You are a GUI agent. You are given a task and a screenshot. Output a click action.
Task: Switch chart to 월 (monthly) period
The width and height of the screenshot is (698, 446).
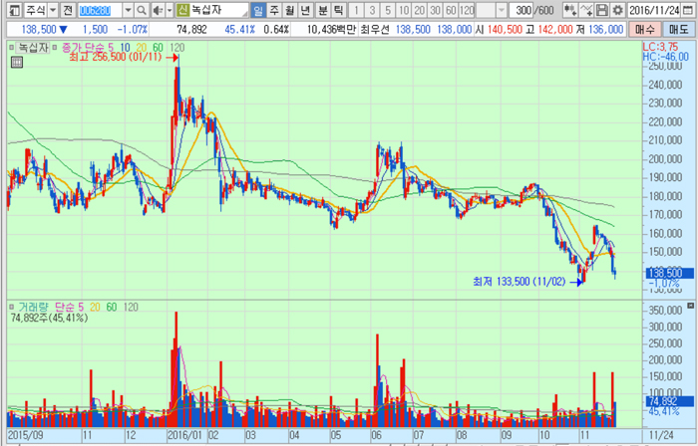tap(290, 10)
